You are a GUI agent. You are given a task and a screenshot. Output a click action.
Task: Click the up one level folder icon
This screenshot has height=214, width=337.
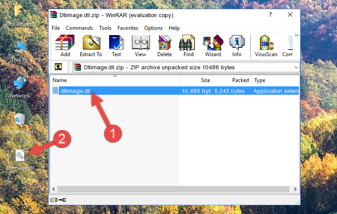pyautogui.click(x=58, y=67)
